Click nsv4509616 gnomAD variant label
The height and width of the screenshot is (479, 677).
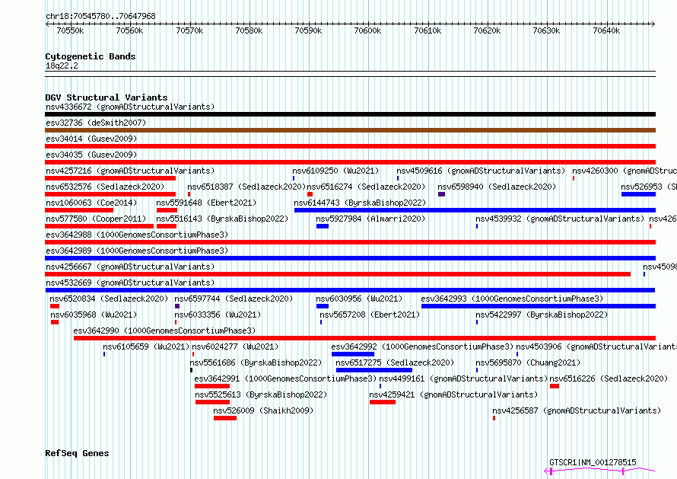481,171
